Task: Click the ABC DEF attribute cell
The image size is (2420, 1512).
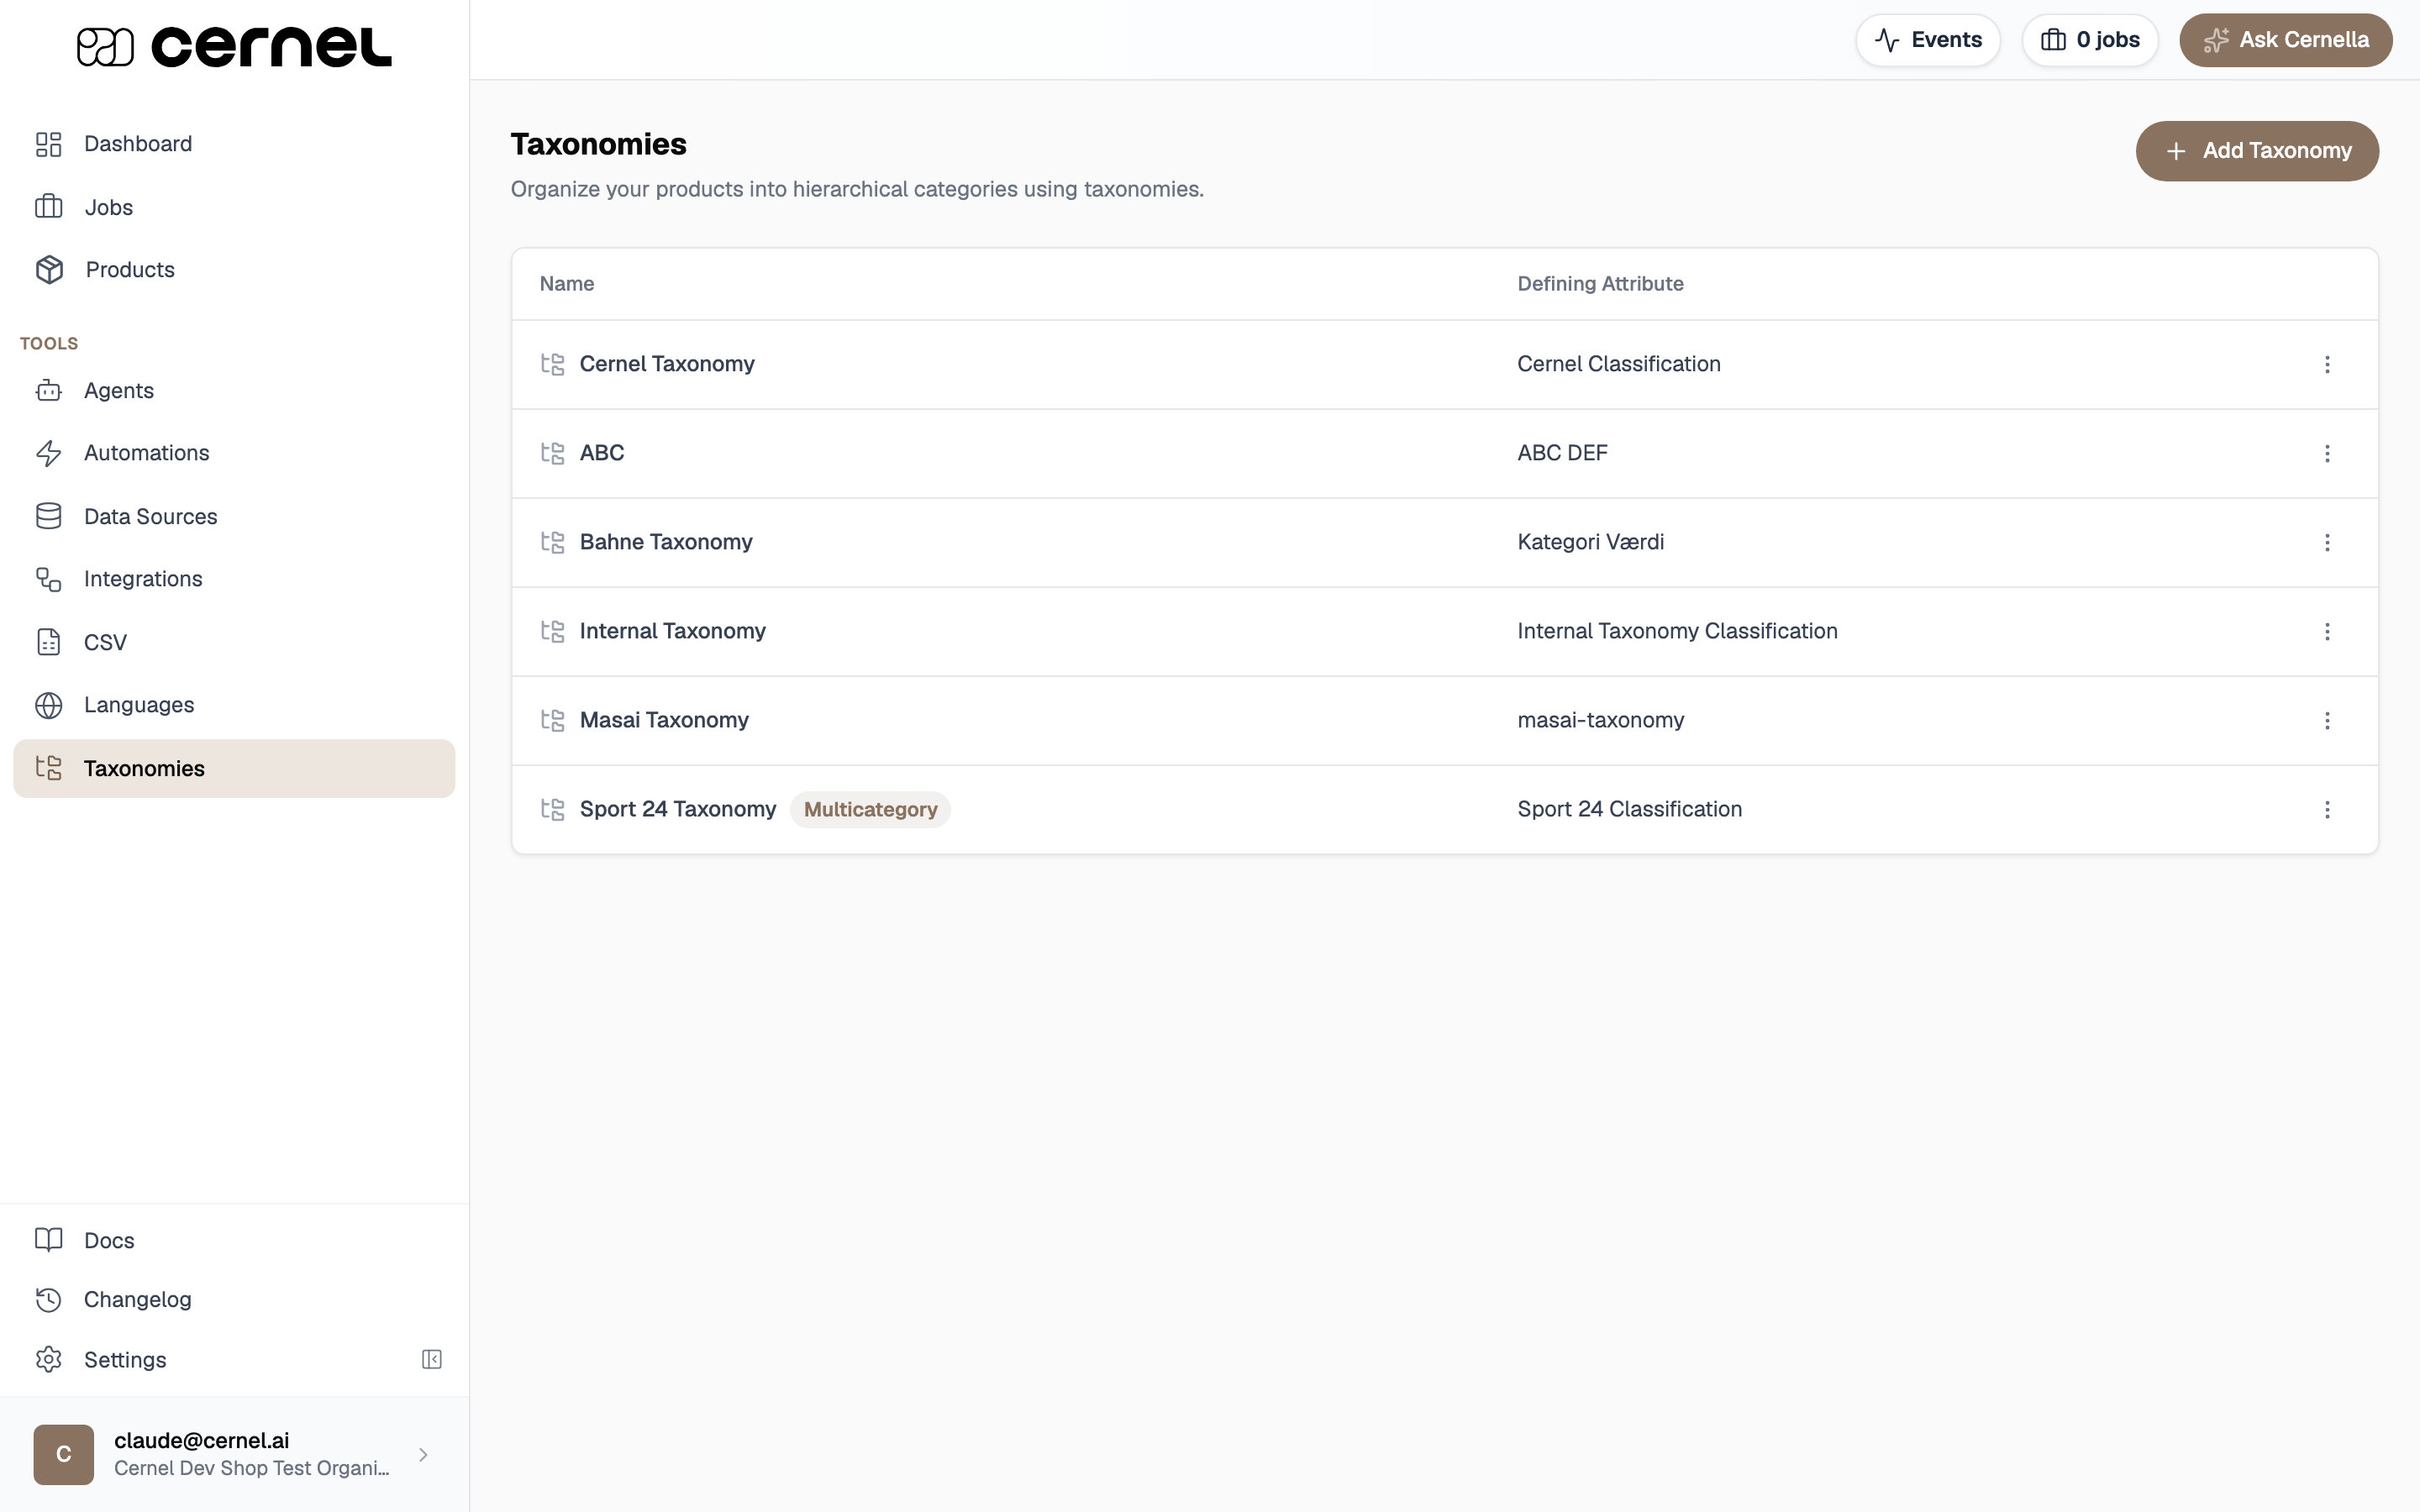Action: (1562, 453)
